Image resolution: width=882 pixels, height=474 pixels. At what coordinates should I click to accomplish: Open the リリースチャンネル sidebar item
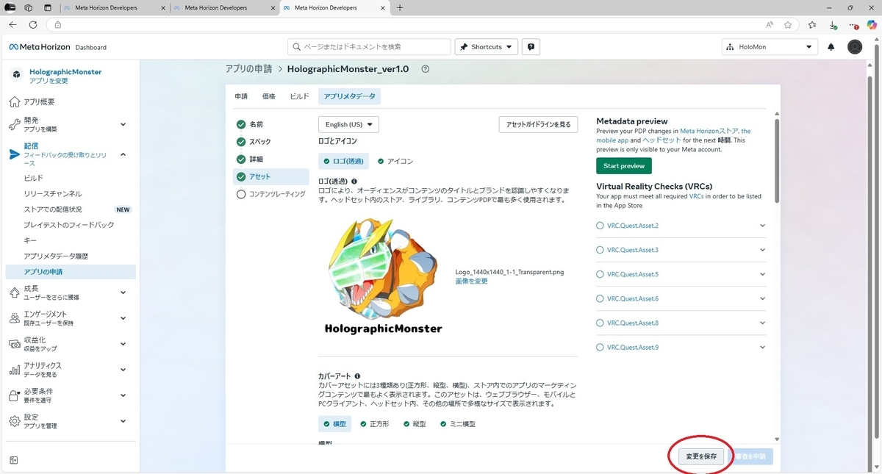pos(53,194)
